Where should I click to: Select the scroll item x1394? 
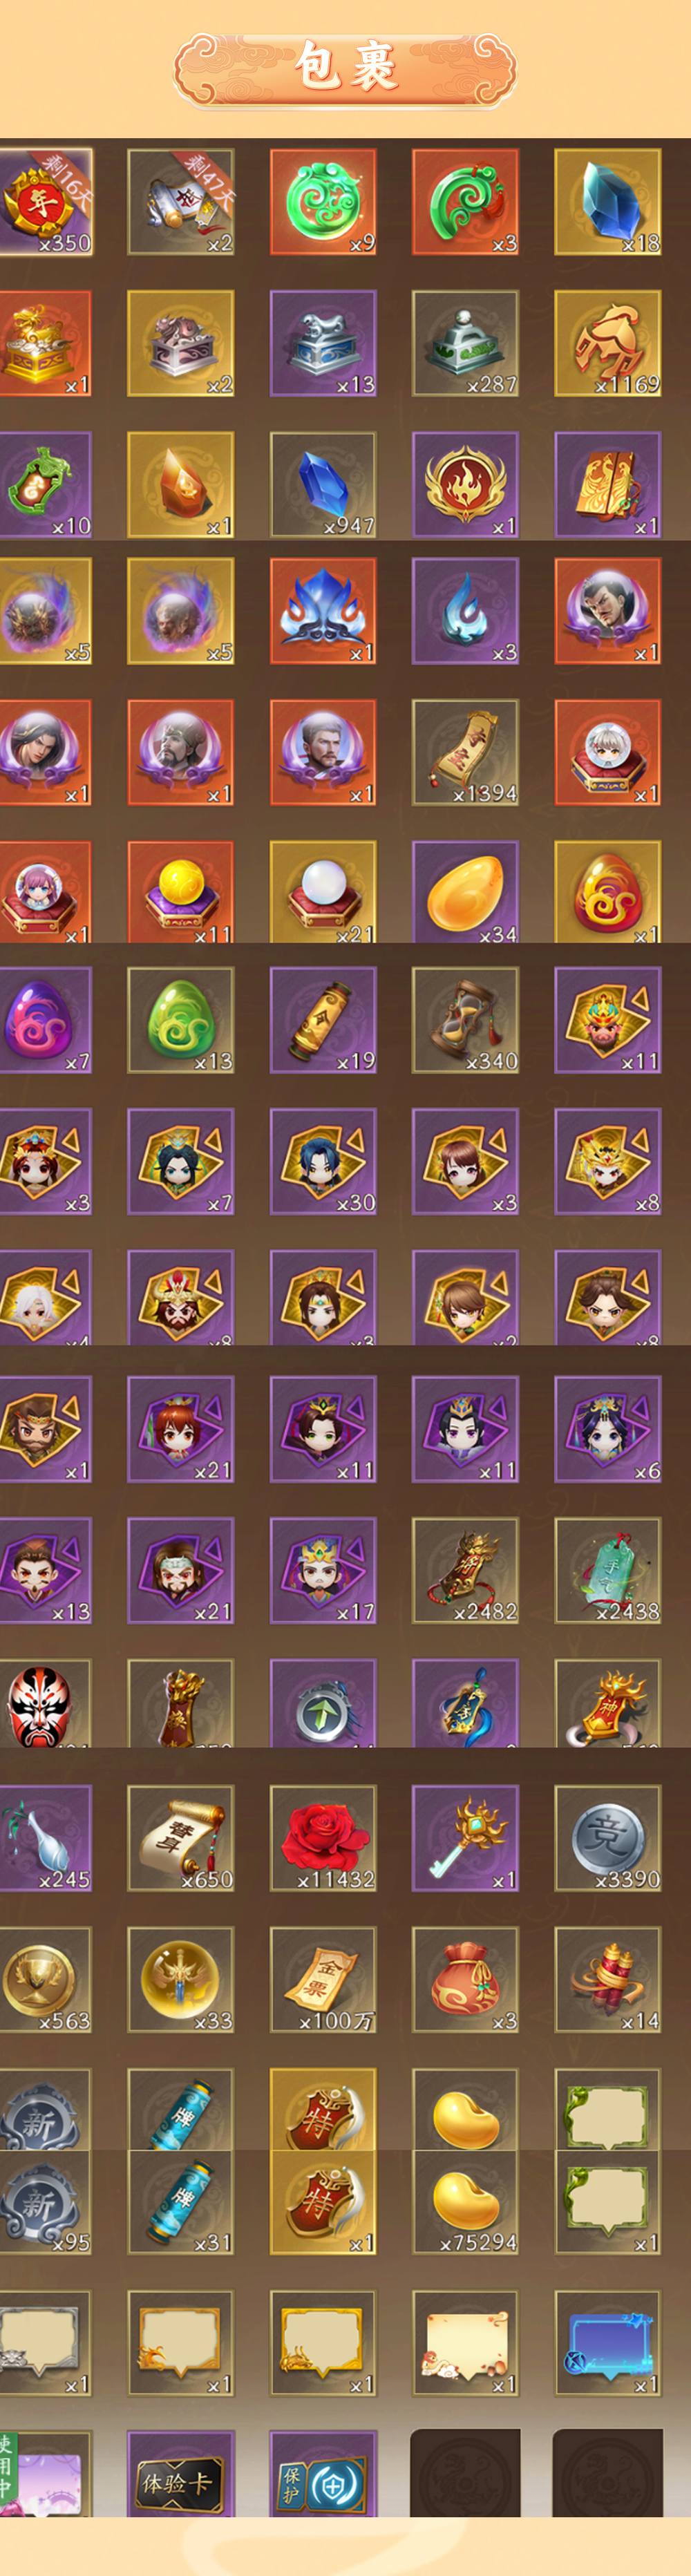465,752
